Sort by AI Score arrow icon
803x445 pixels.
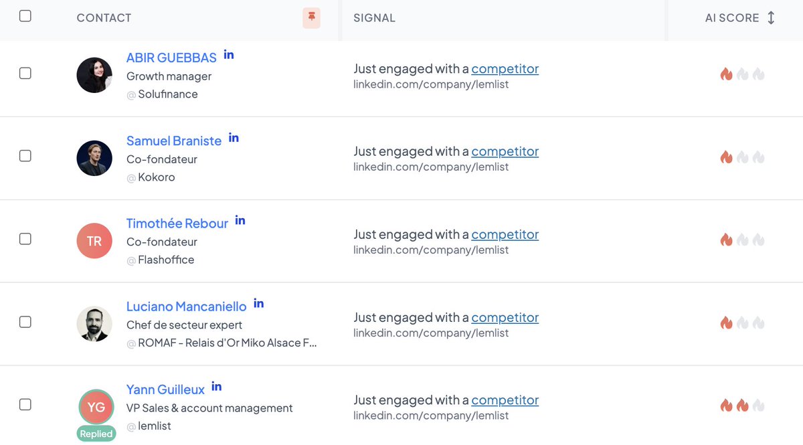(x=771, y=18)
